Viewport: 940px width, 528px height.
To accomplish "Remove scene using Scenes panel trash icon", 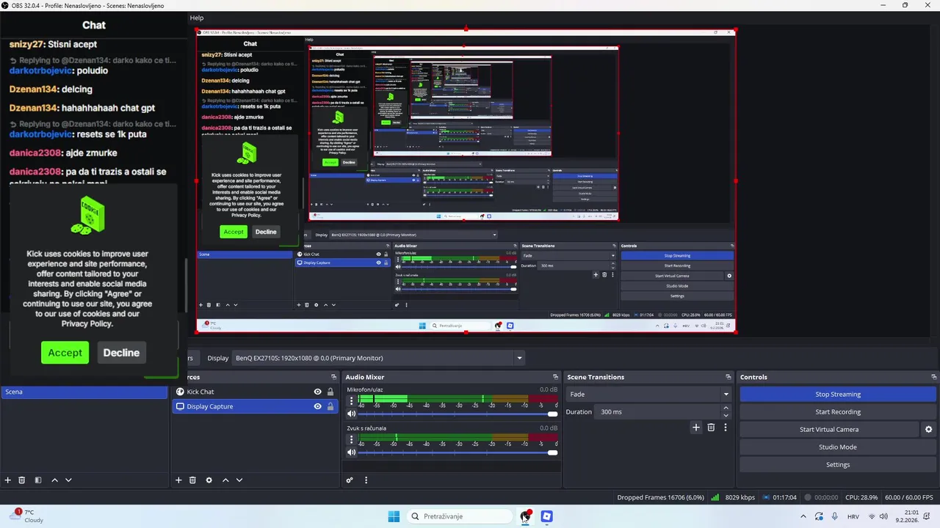I will [x=22, y=480].
